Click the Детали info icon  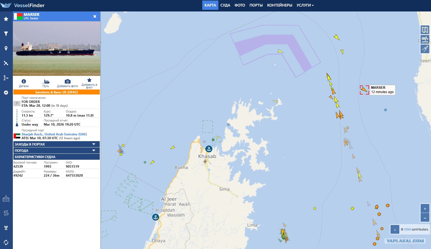pos(24,81)
